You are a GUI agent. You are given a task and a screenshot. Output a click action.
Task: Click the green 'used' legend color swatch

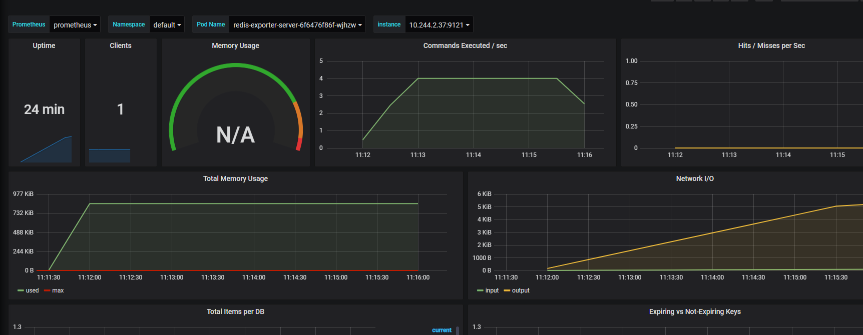click(x=21, y=290)
